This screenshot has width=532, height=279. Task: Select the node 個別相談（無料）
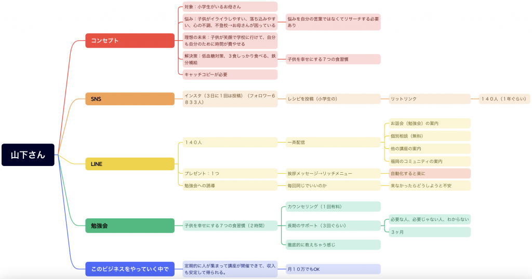(430, 136)
